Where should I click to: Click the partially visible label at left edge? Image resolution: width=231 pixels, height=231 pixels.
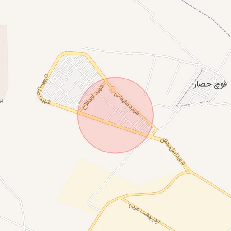click(1, 101)
